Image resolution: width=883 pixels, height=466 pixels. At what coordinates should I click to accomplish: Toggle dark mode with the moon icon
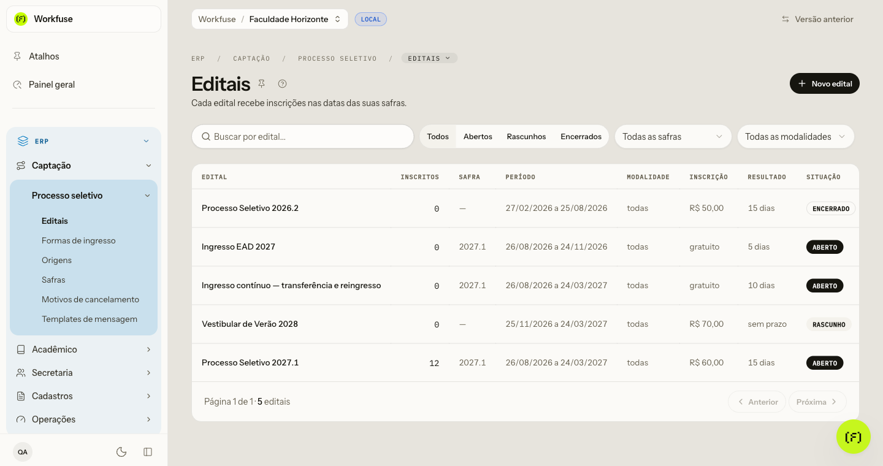coord(121,452)
